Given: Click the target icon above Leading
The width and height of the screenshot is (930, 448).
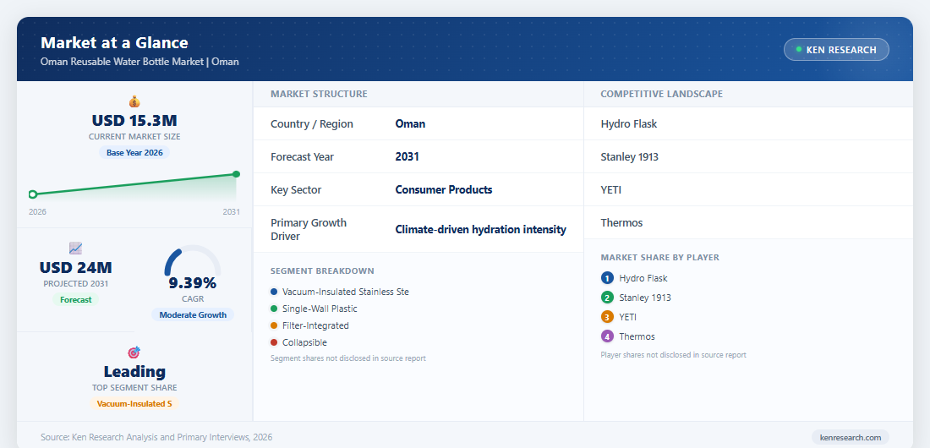Looking at the screenshot, I should point(134,352).
